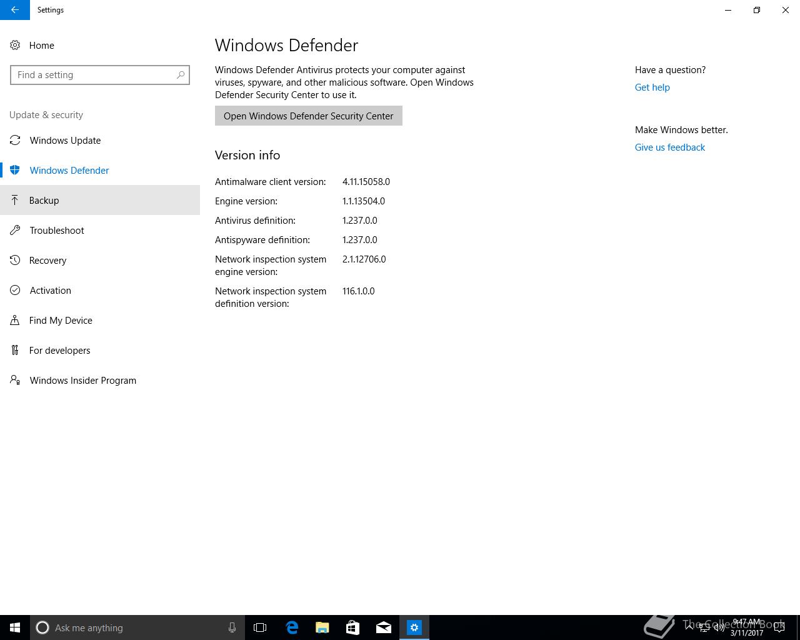Click the magnifier icon in the search box
The width and height of the screenshot is (800, 640).
tap(181, 75)
